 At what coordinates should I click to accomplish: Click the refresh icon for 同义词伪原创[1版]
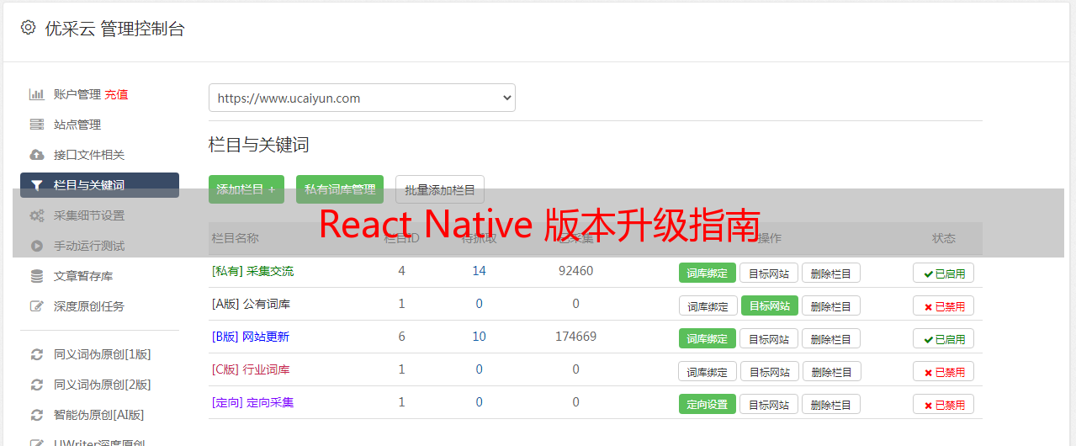(36, 354)
